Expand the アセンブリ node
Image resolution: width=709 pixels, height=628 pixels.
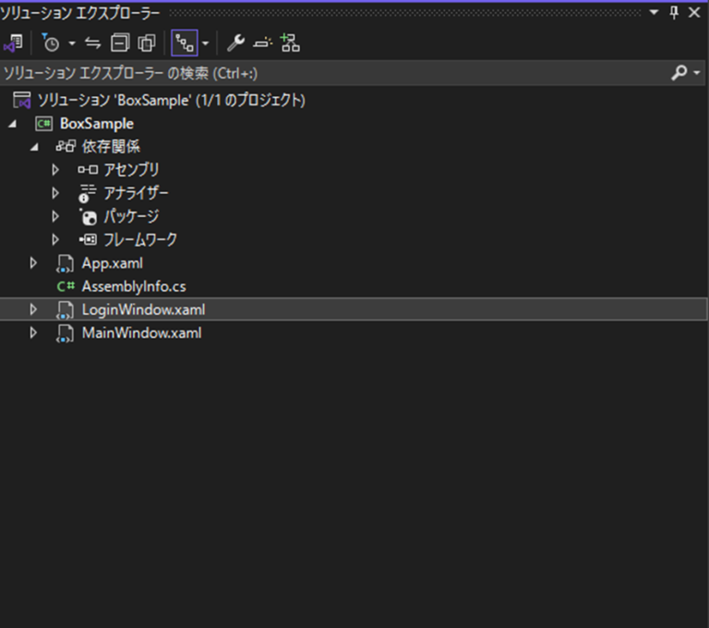pyautogui.click(x=55, y=170)
